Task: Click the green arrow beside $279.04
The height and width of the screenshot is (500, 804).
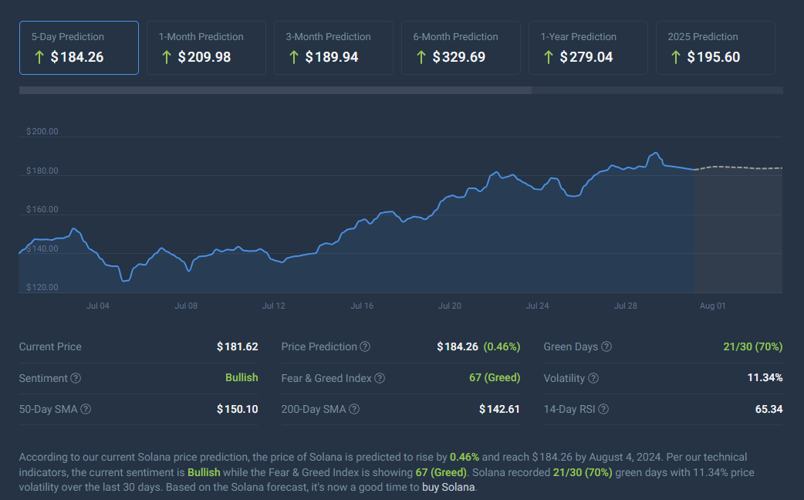Action: [x=548, y=57]
